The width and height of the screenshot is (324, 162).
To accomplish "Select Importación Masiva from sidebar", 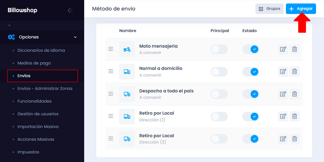I will tap(38, 127).
